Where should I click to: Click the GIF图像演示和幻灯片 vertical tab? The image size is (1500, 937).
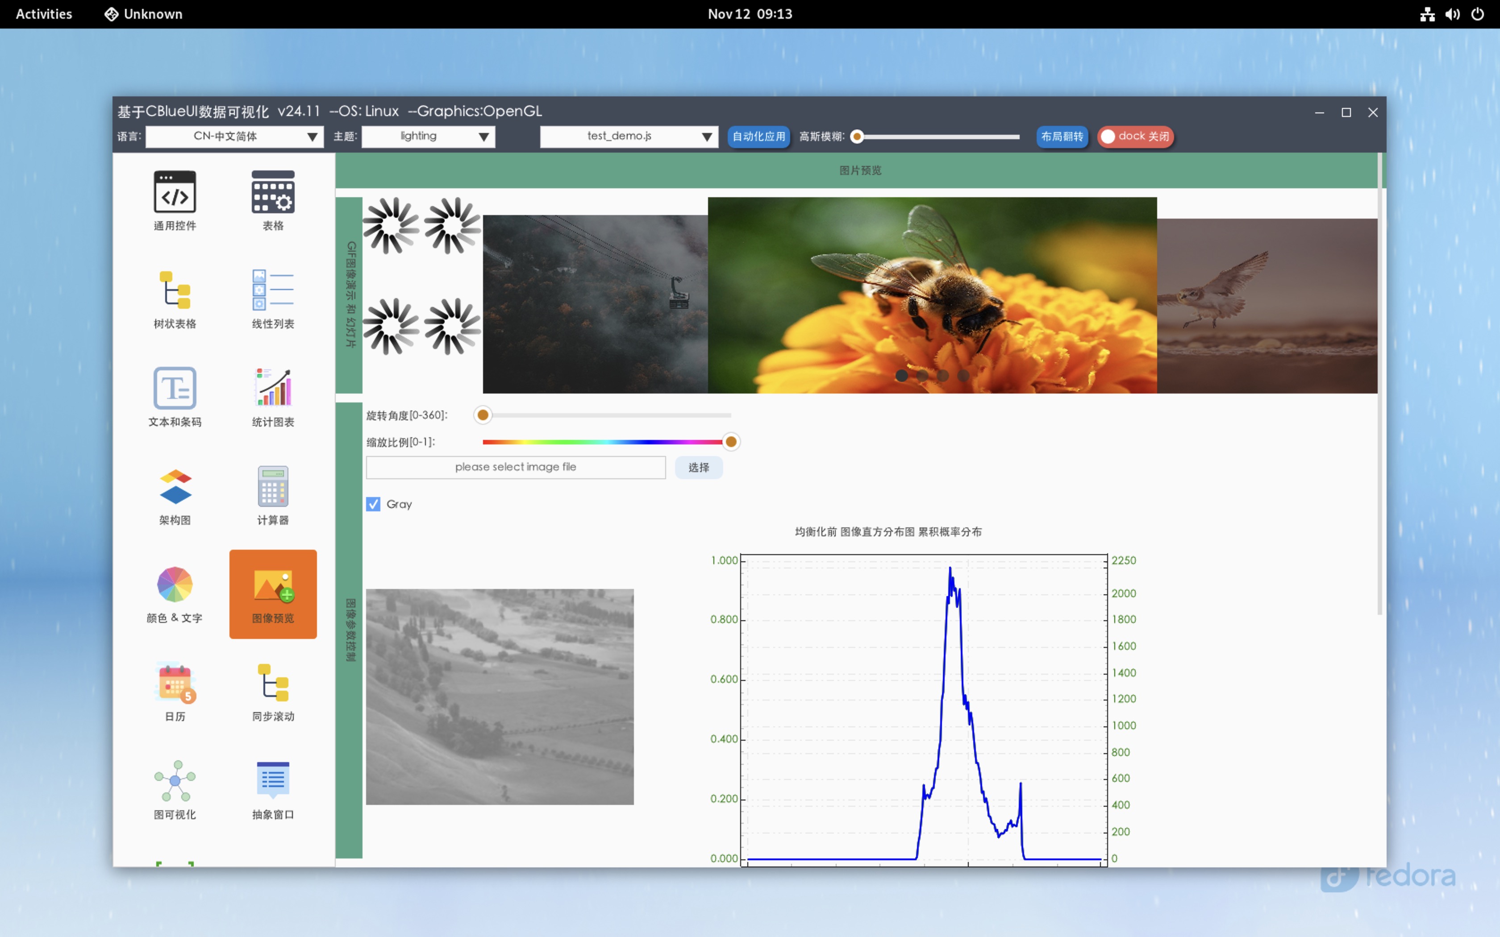pyautogui.click(x=350, y=295)
